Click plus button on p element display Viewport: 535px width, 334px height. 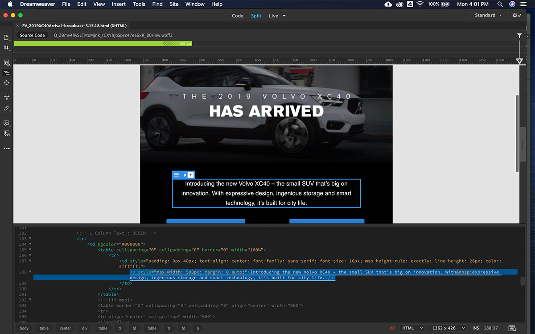(190, 175)
